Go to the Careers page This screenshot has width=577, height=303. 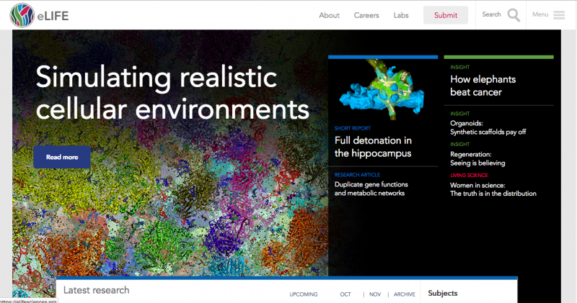(x=366, y=15)
